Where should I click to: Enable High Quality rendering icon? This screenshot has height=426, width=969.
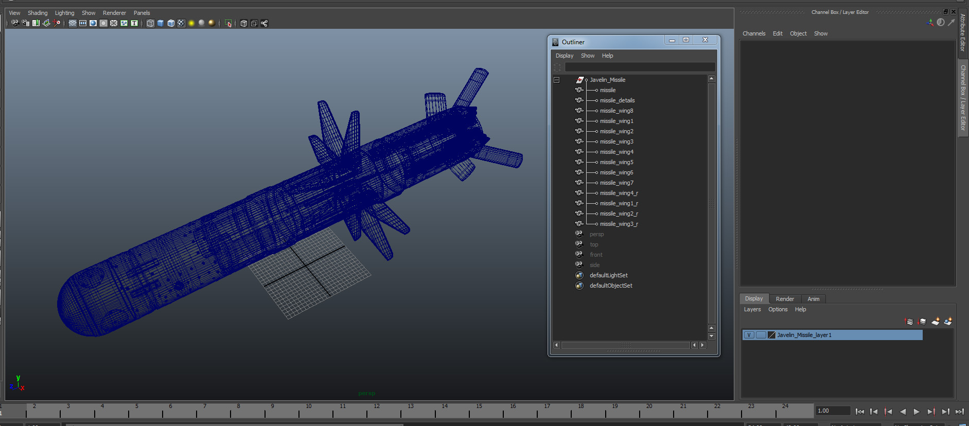pos(212,23)
